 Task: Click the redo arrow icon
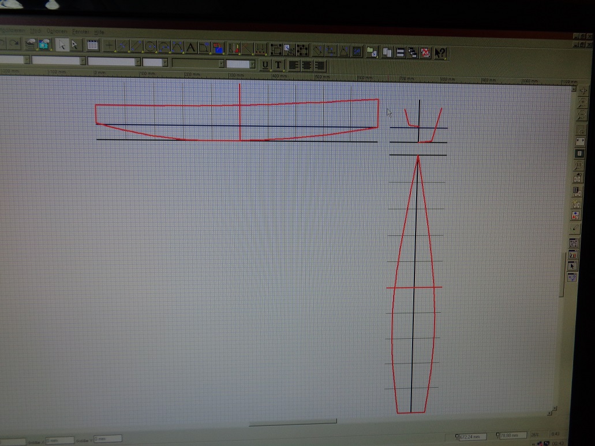click(x=15, y=43)
